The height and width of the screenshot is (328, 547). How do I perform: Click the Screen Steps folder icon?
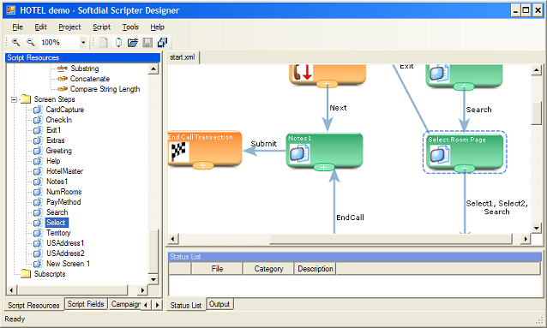26,99
